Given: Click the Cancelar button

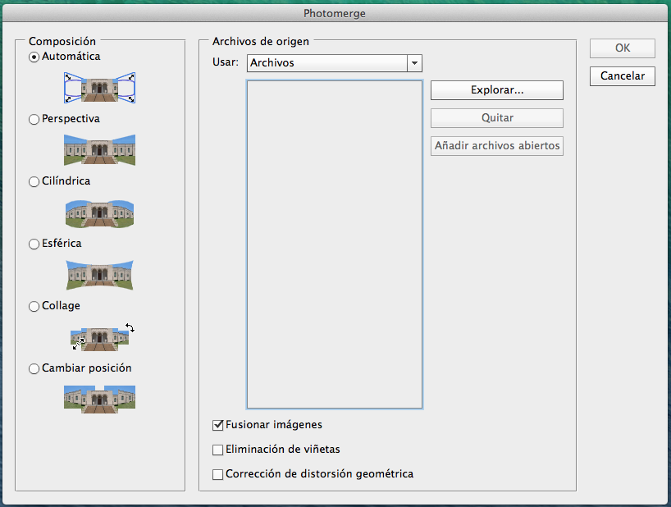Looking at the screenshot, I should pyautogui.click(x=623, y=76).
